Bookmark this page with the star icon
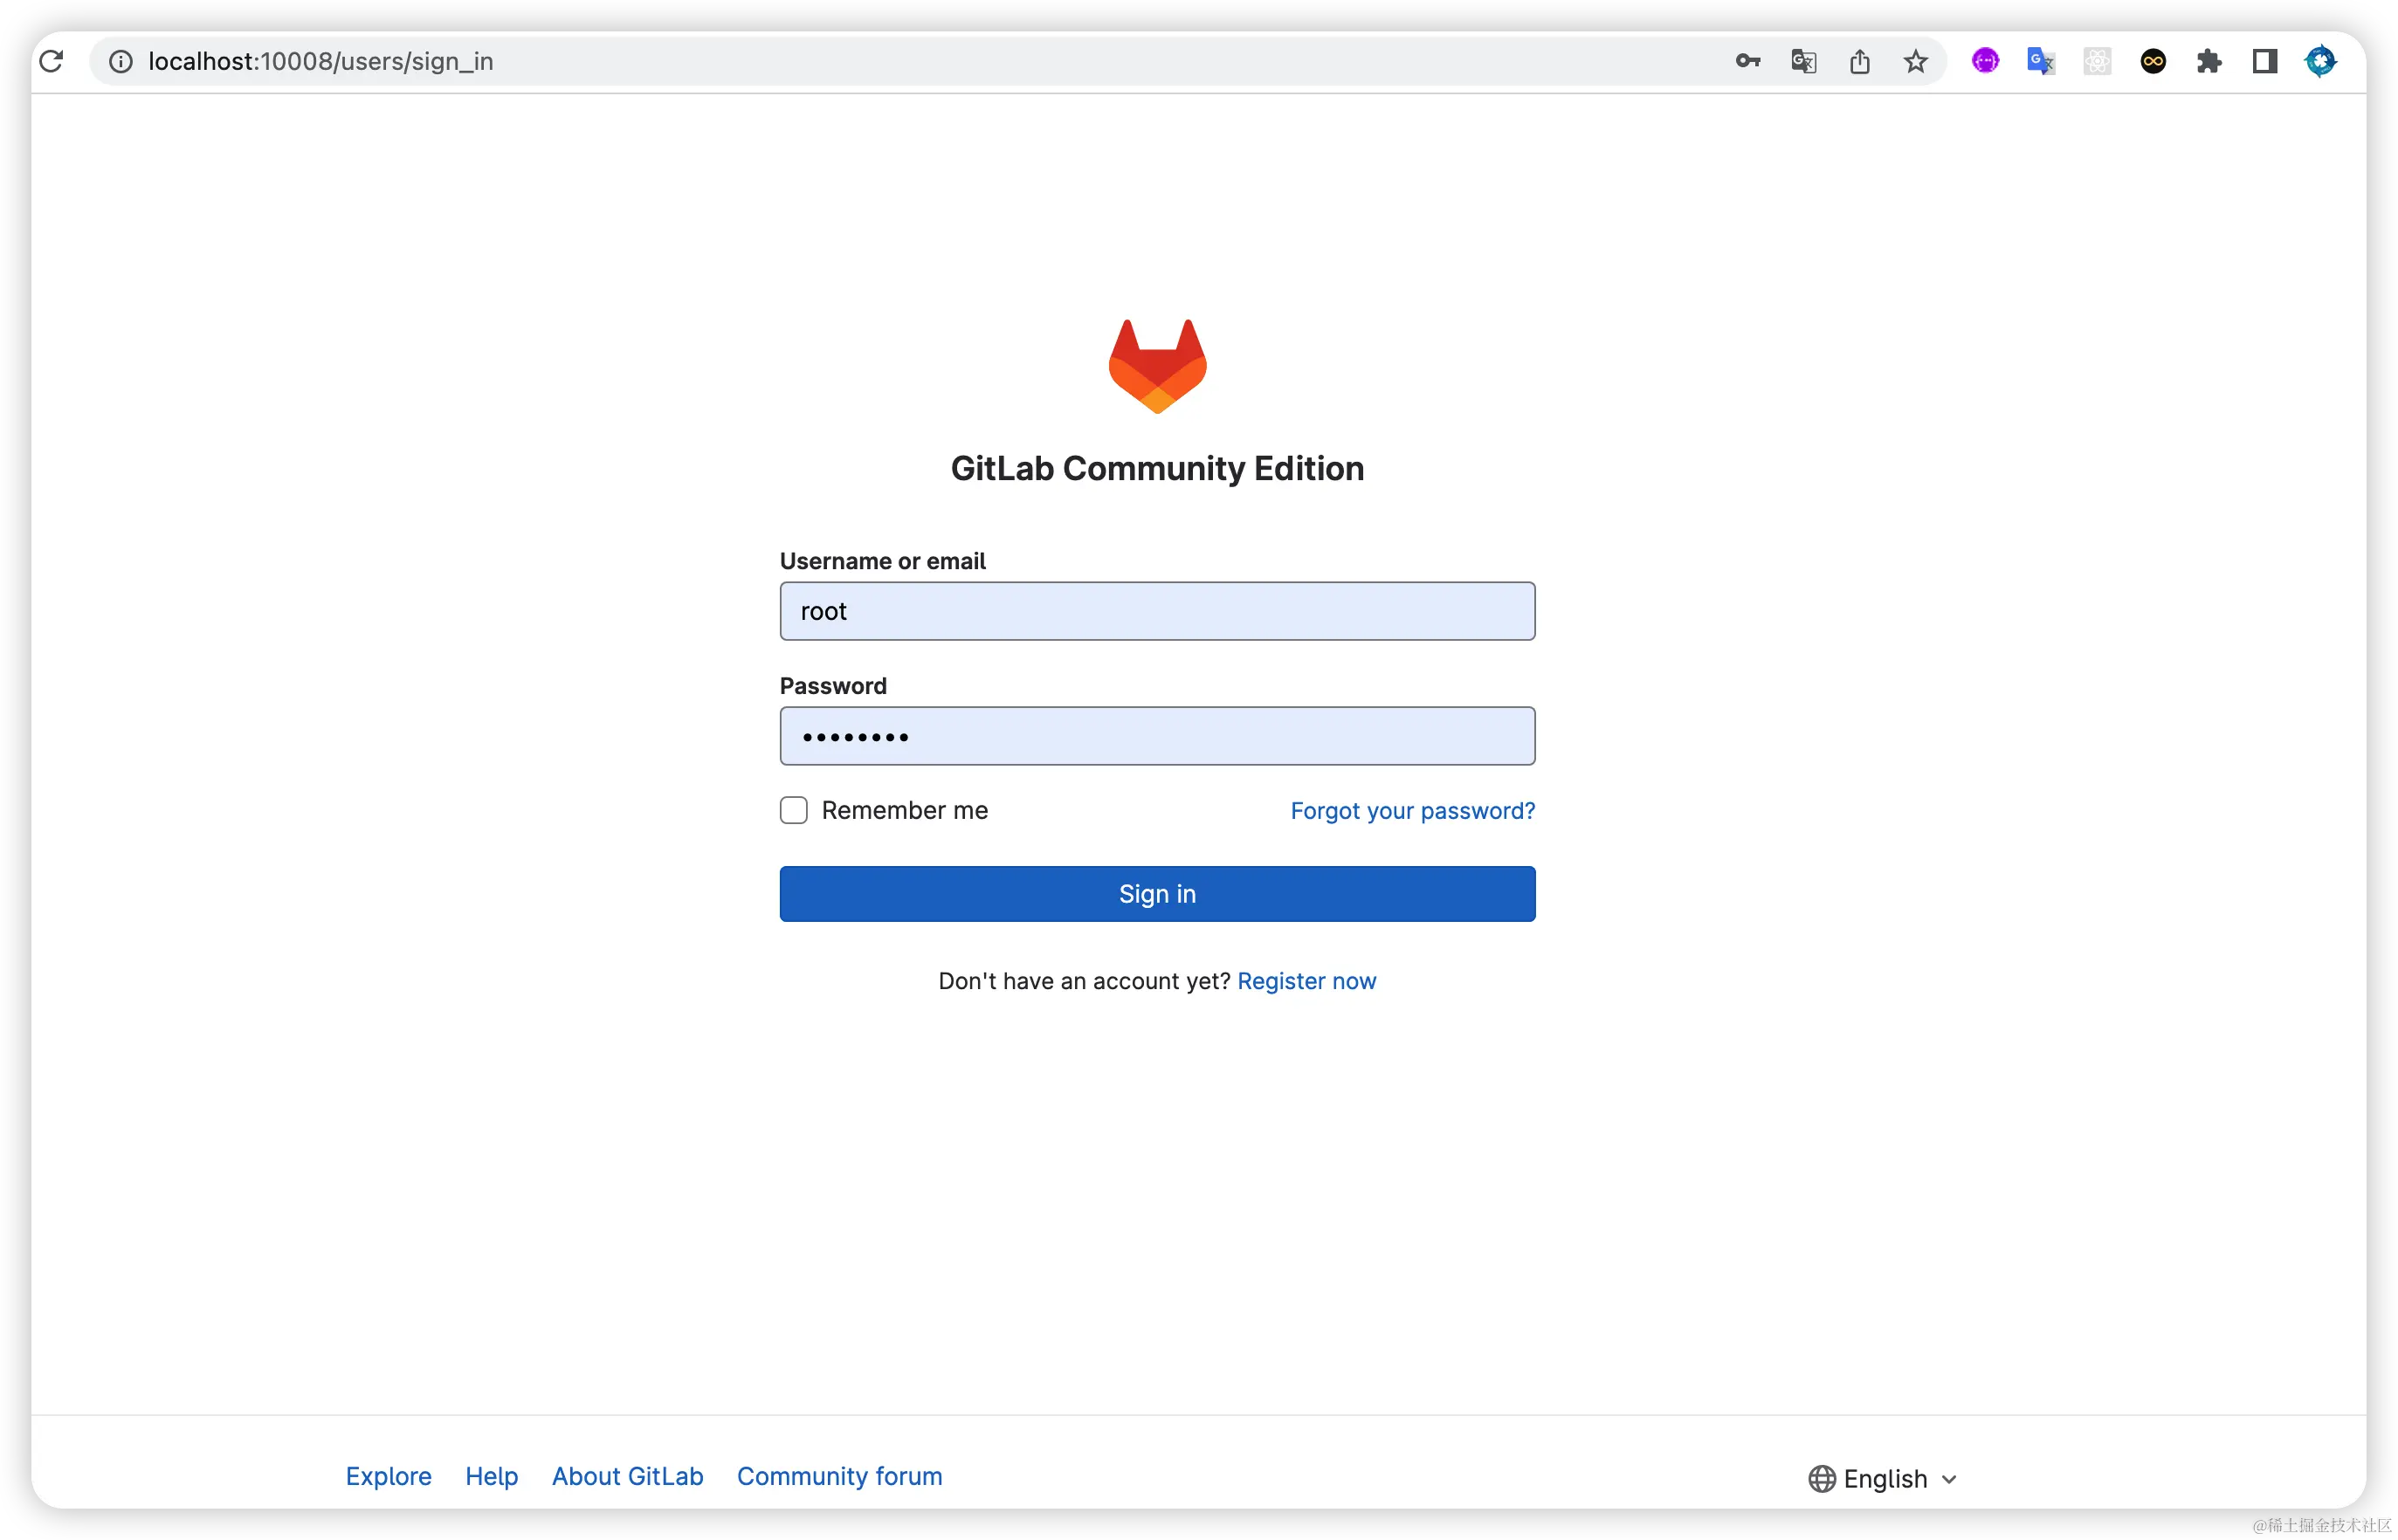The width and height of the screenshot is (2398, 1540). 1915,61
